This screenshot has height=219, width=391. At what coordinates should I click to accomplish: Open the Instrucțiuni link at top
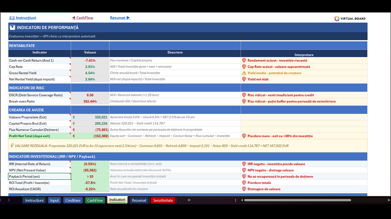23,18
